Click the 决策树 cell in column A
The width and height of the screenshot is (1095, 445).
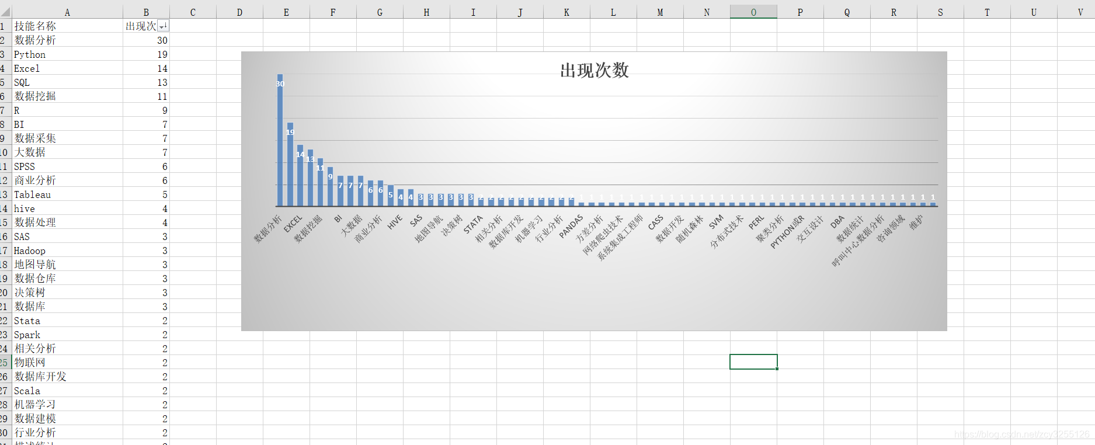click(67, 293)
